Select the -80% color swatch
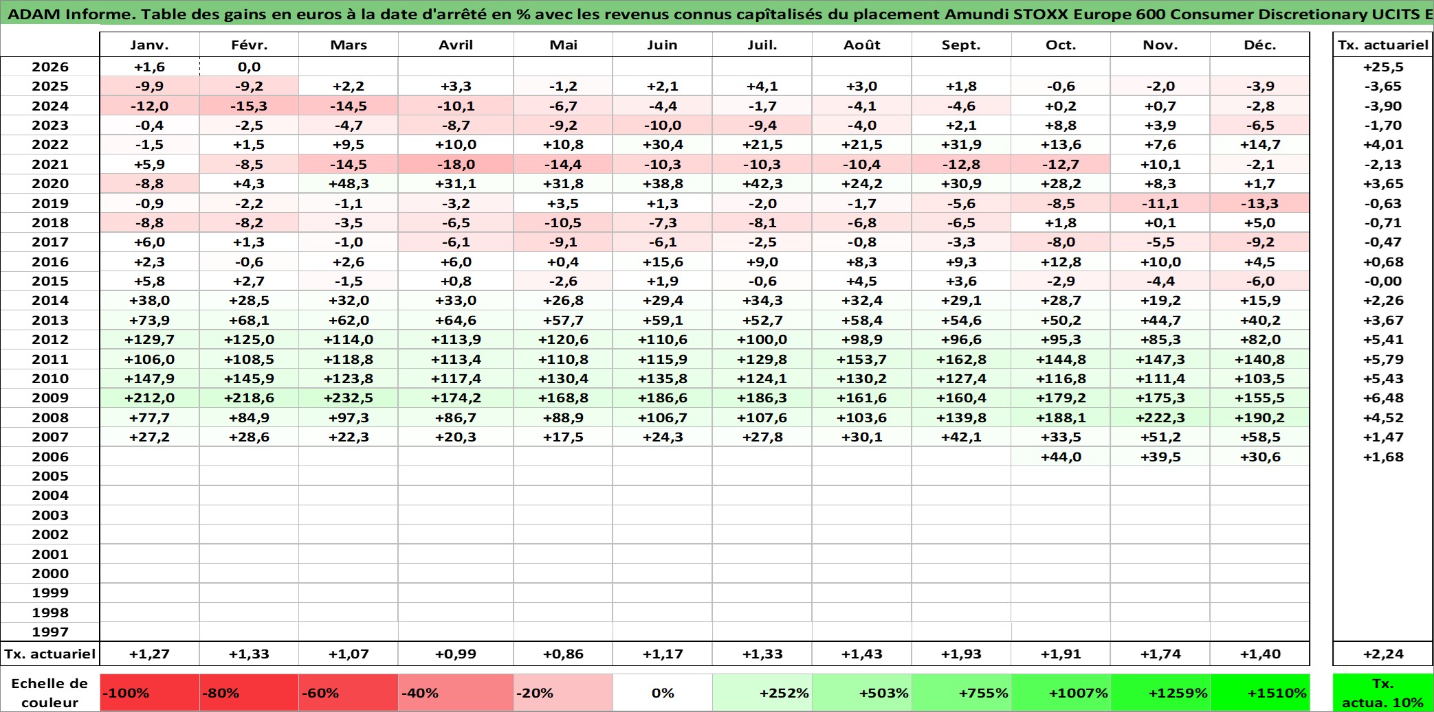 (x=249, y=693)
